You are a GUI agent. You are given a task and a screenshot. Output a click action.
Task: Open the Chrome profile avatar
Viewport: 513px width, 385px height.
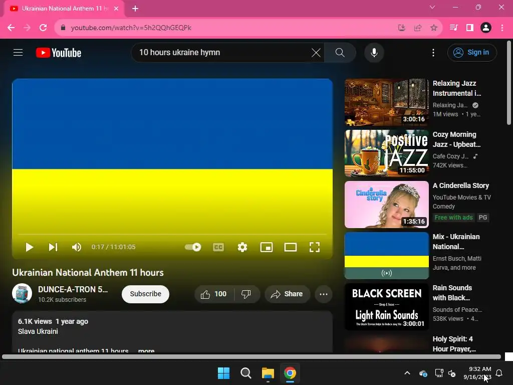coord(486,28)
